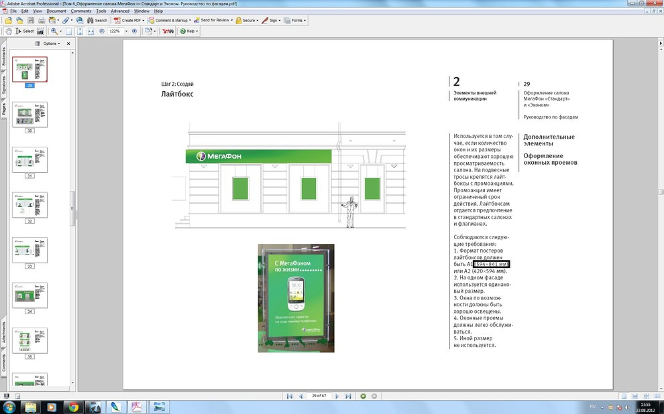
Task: Click the Email globe icon
Action: pos(80,20)
